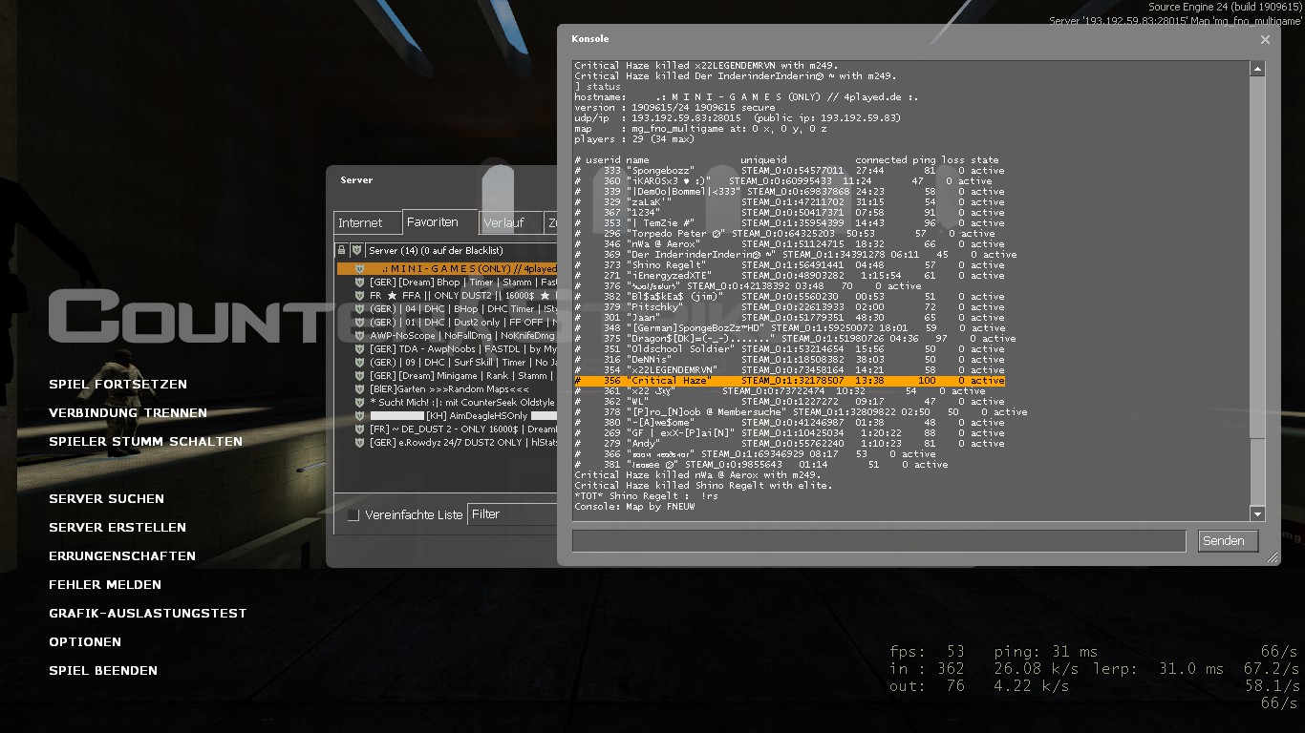Sort servers by password lock column icon

(x=342, y=250)
